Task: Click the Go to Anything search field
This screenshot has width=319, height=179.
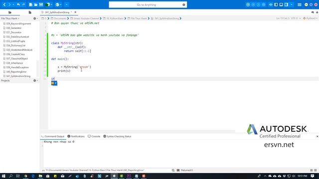Action: (x=148, y=4)
